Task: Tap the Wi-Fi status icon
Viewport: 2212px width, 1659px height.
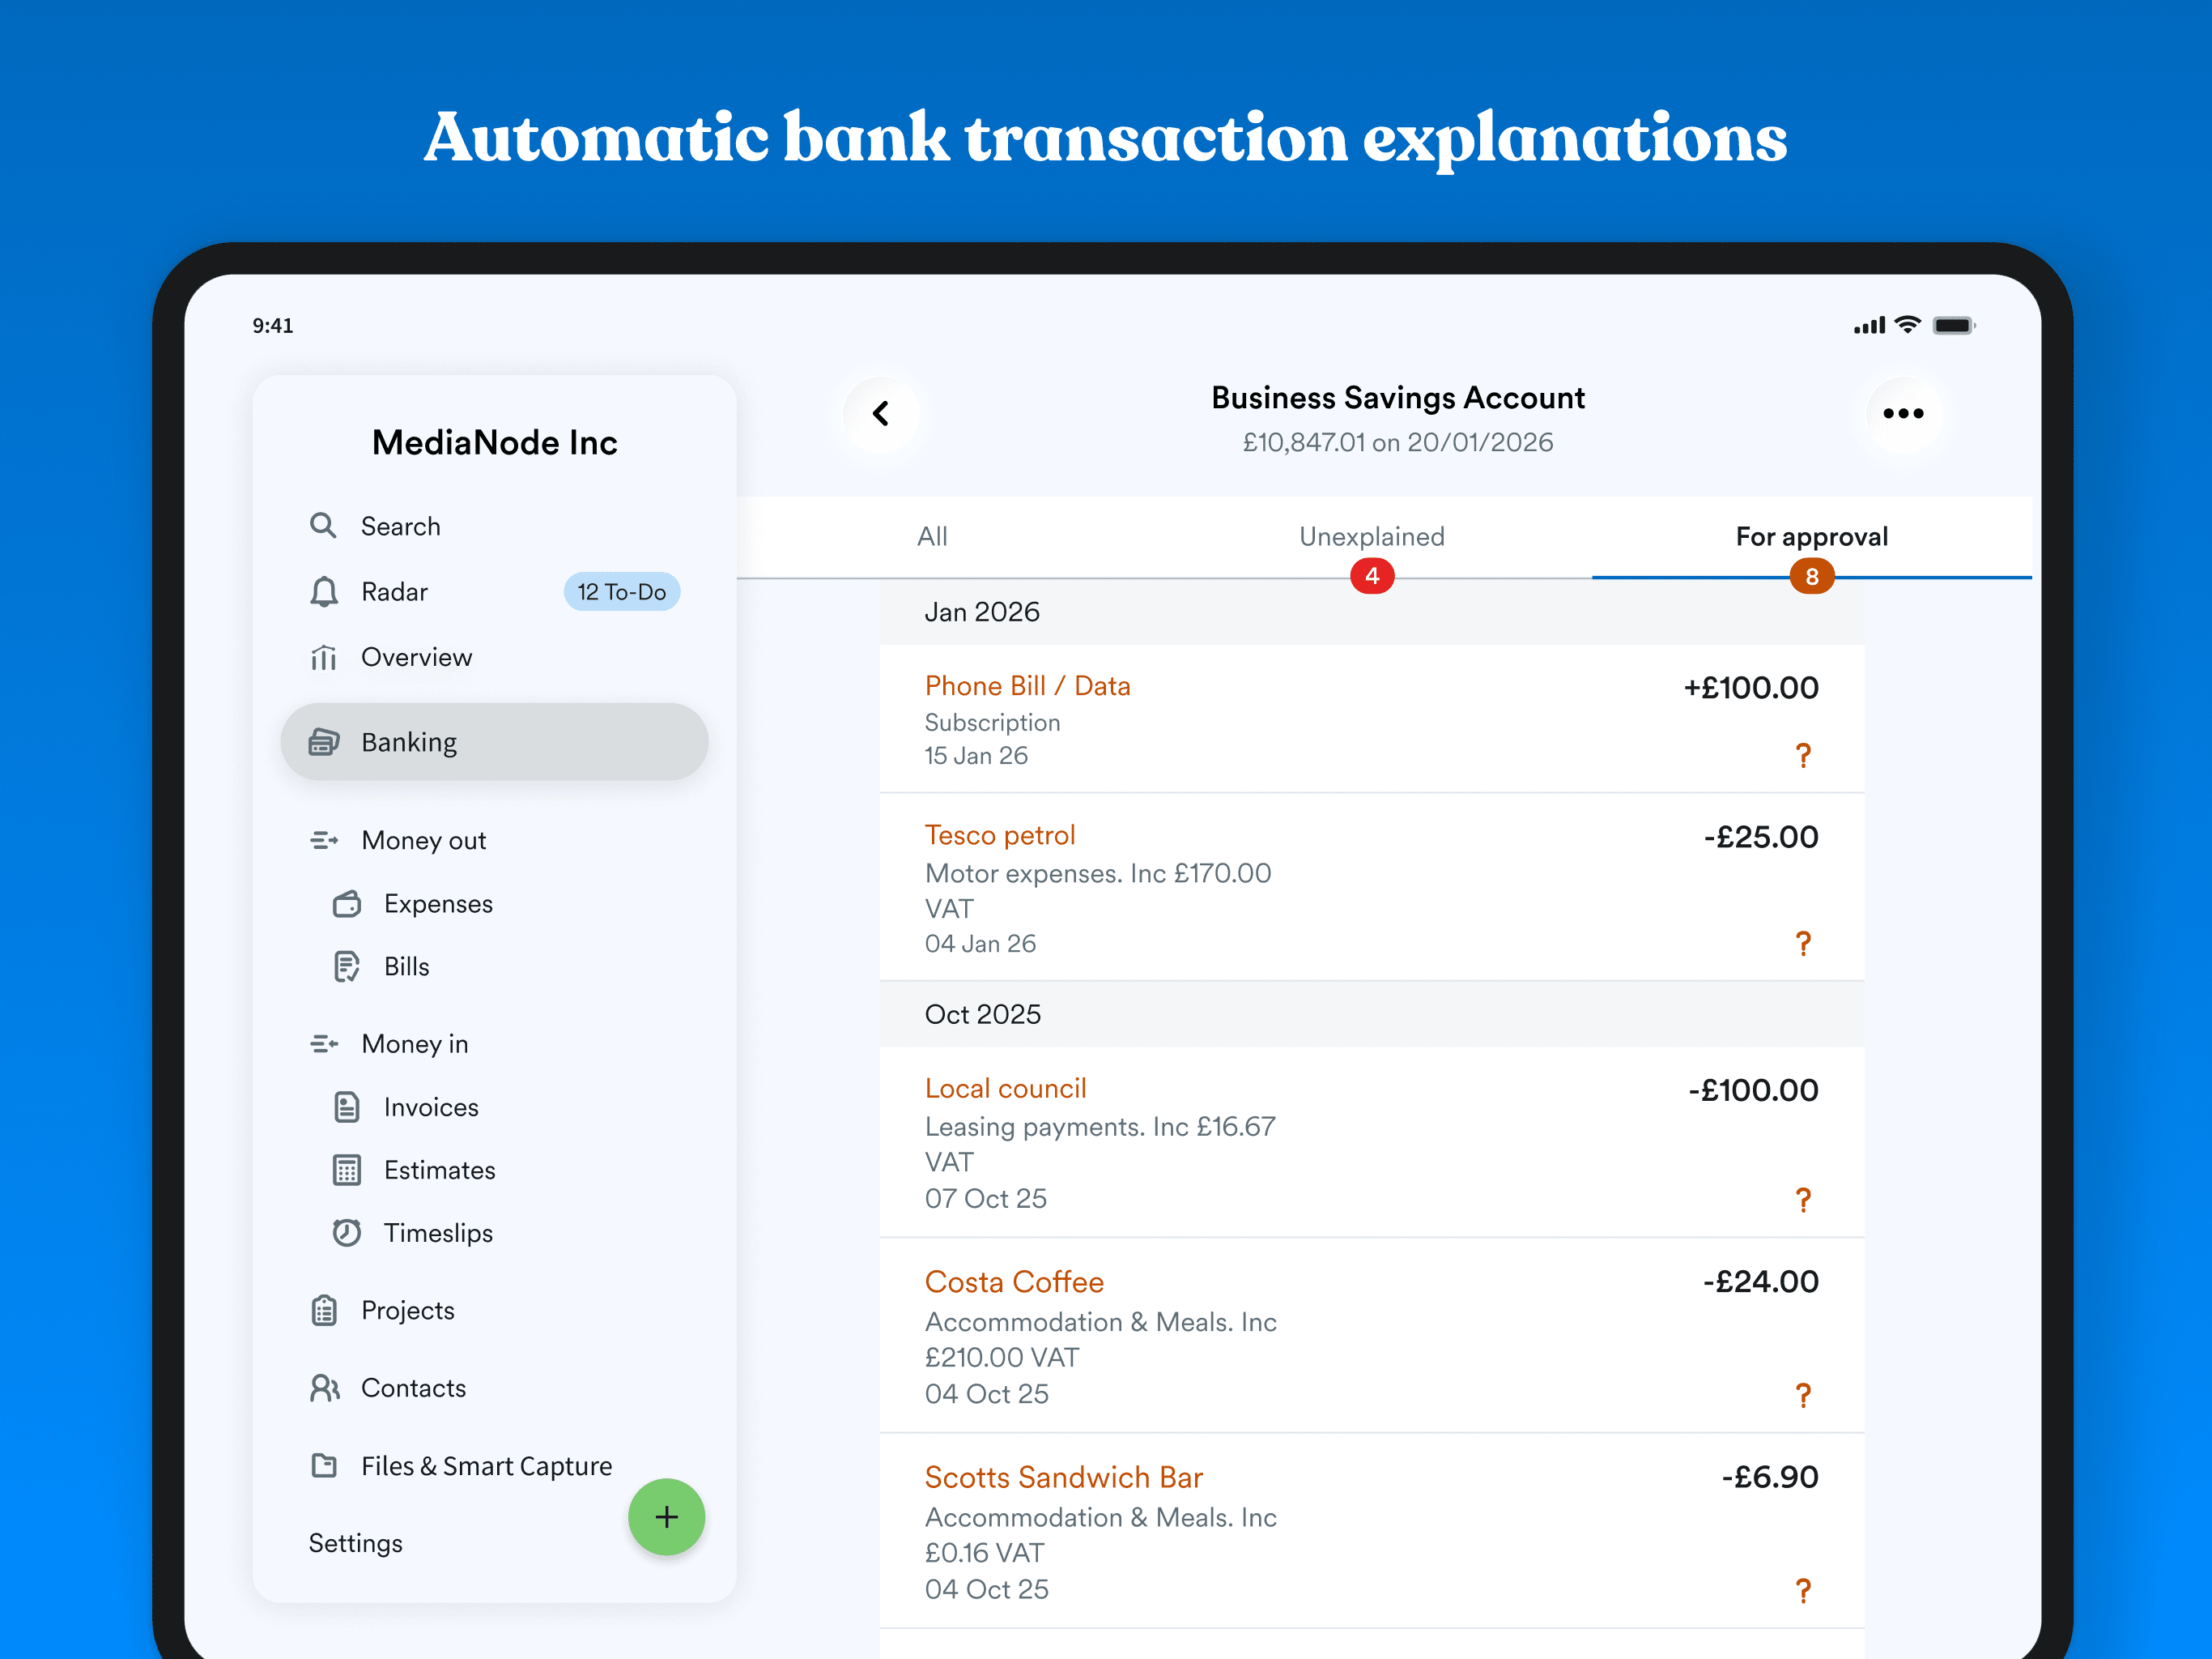Action: 1907,325
